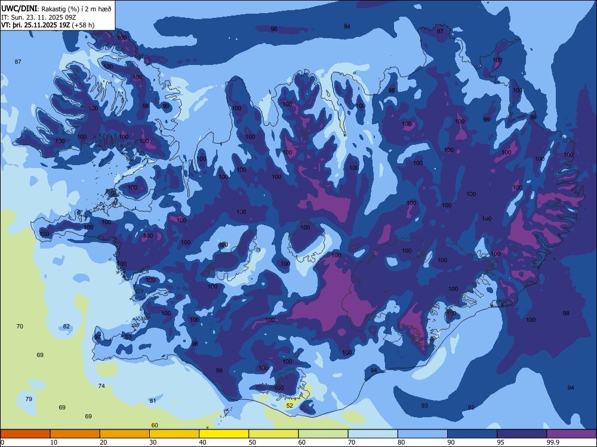The width and height of the screenshot is (597, 447).
Task: Click the map value 74
Action: [x=101, y=386]
